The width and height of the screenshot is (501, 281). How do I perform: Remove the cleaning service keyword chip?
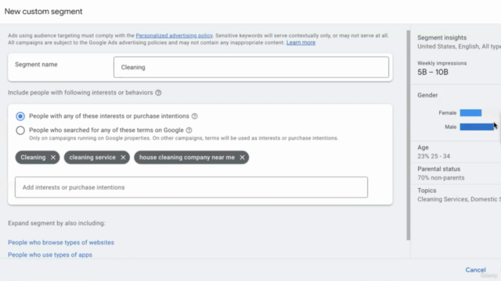[x=123, y=158]
